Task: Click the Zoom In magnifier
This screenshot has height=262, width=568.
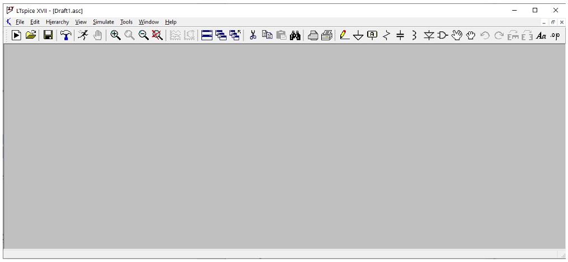Action: 115,35
